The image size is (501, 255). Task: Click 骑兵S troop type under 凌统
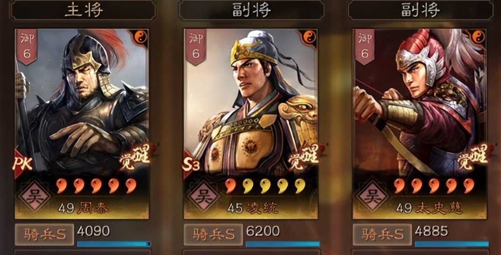pos(213,234)
